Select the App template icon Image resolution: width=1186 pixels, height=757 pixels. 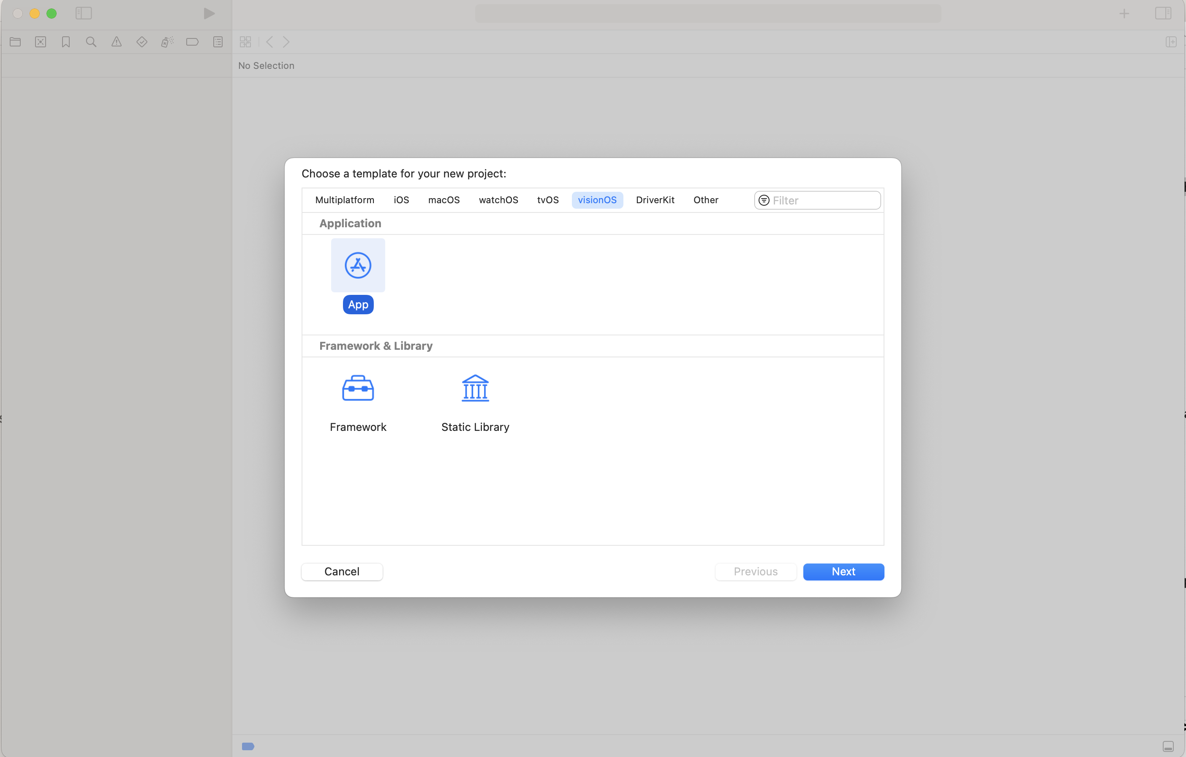[x=358, y=265]
